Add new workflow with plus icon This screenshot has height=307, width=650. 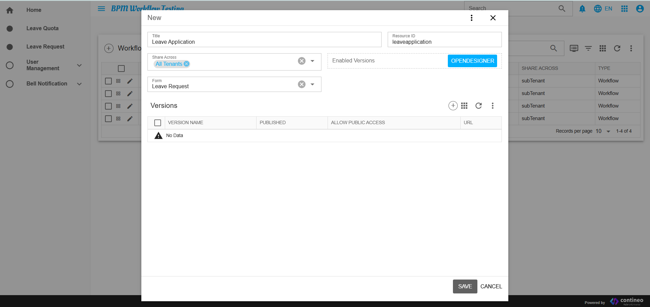109,49
